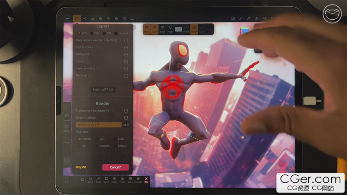This screenshot has height=195, width=347.
Task: Select the Smooth tool in left sidebar
Action: (x=67, y=117)
